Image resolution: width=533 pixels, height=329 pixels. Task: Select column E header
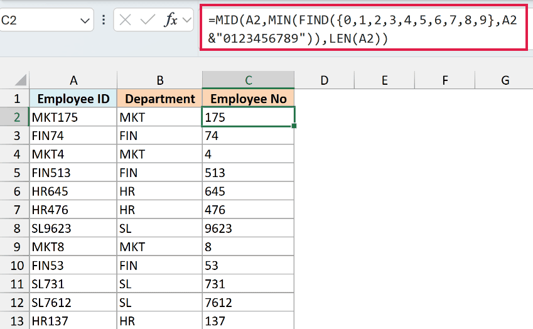tap(384, 80)
